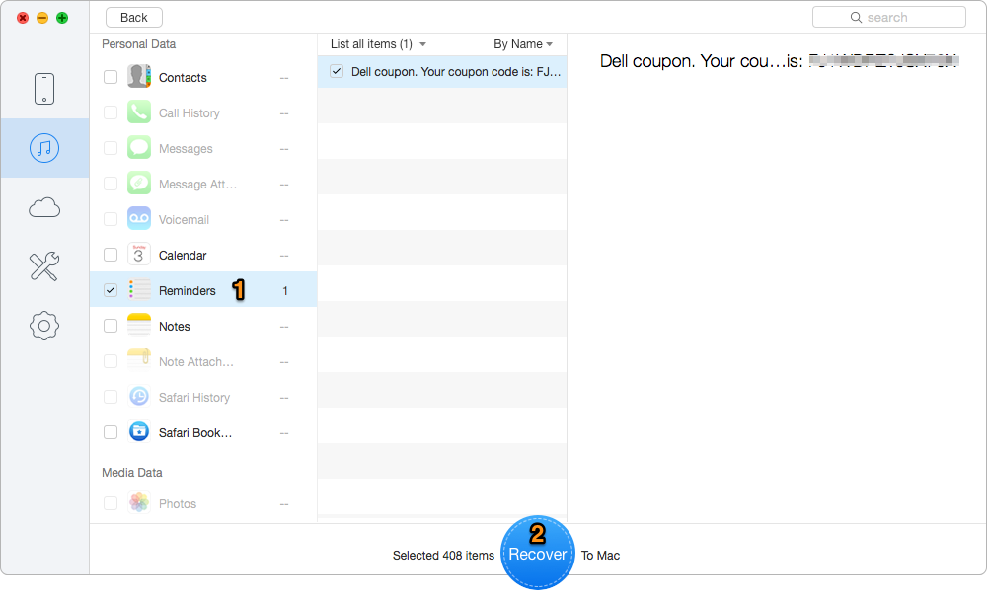
Task: Open settings gear in sidebar
Action: [44, 326]
